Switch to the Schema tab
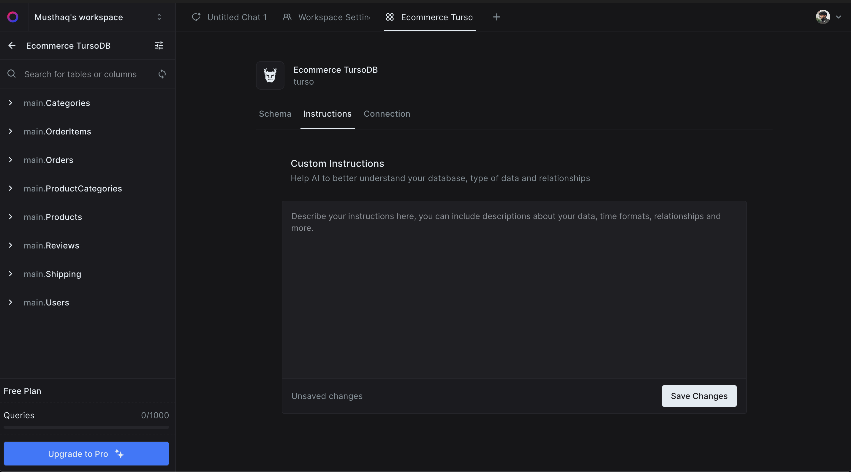The image size is (851, 472). coord(275,114)
